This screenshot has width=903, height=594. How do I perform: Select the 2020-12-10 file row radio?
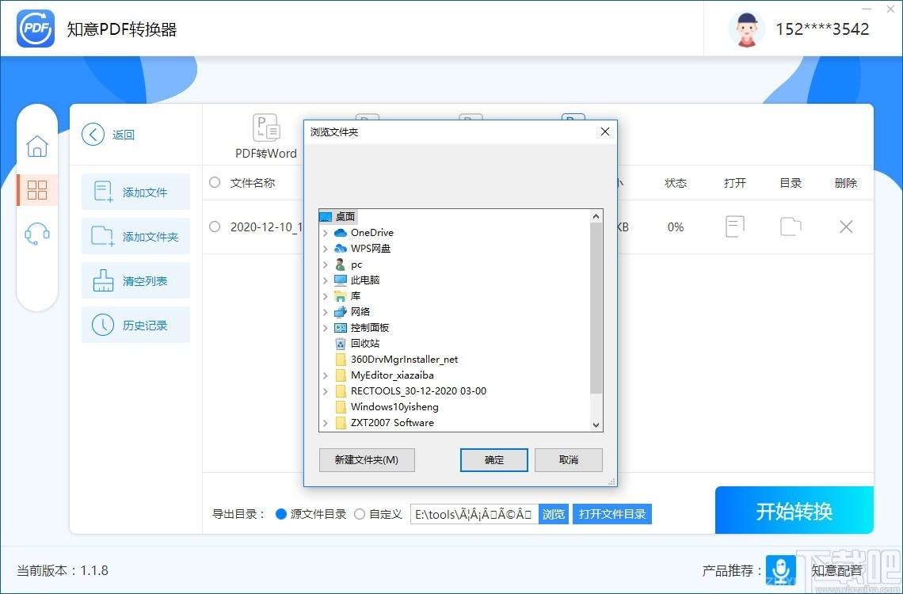tap(215, 227)
